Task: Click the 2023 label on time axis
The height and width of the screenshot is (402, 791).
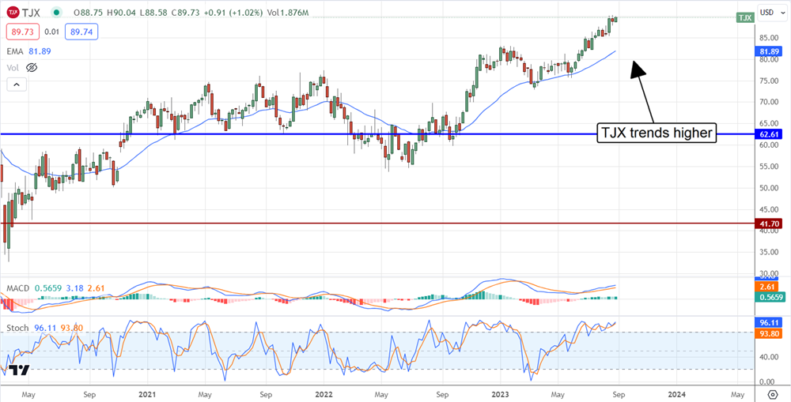Action: click(x=500, y=394)
